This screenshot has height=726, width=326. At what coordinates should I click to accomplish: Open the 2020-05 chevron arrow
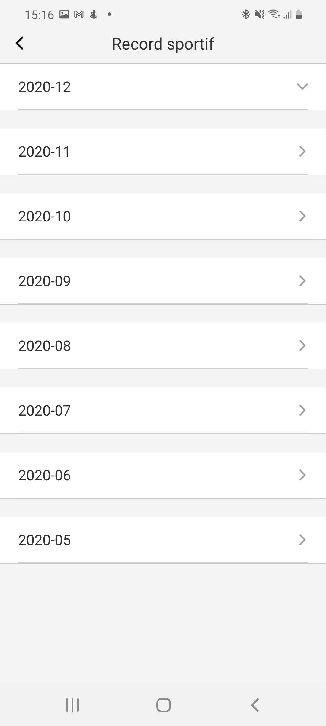pos(302,540)
